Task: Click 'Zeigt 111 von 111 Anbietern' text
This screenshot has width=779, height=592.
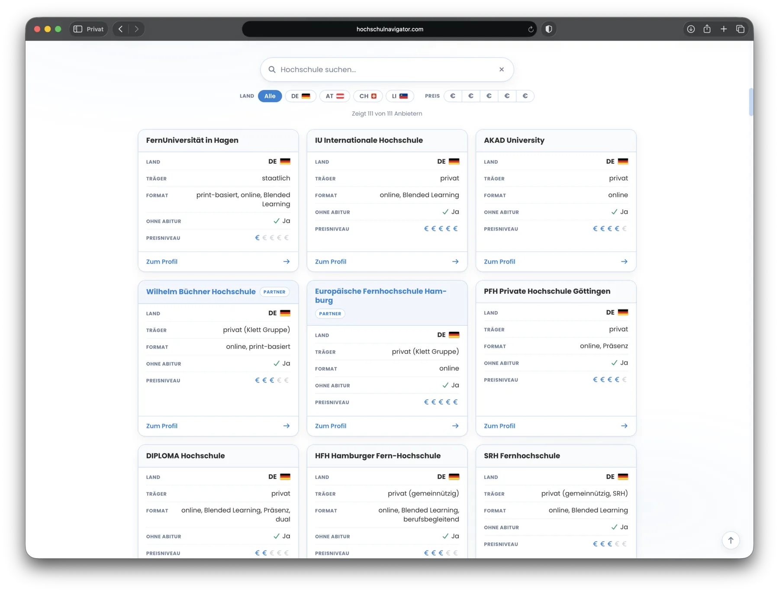Action: pyautogui.click(x=387, y=113)
